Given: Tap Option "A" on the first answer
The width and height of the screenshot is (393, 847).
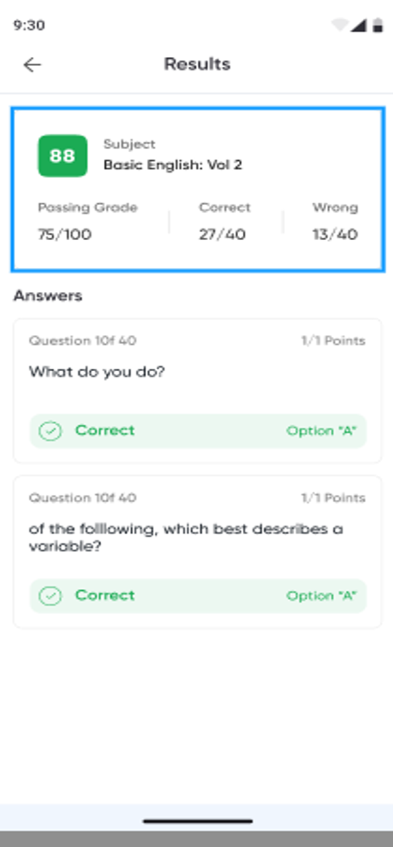Looking at the screenshot, I should click(x=322, y=431).
